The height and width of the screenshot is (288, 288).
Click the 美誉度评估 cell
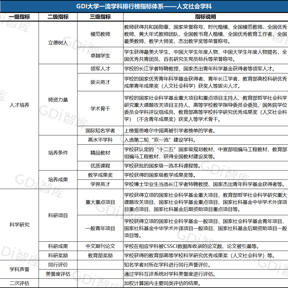pos(58,274)
